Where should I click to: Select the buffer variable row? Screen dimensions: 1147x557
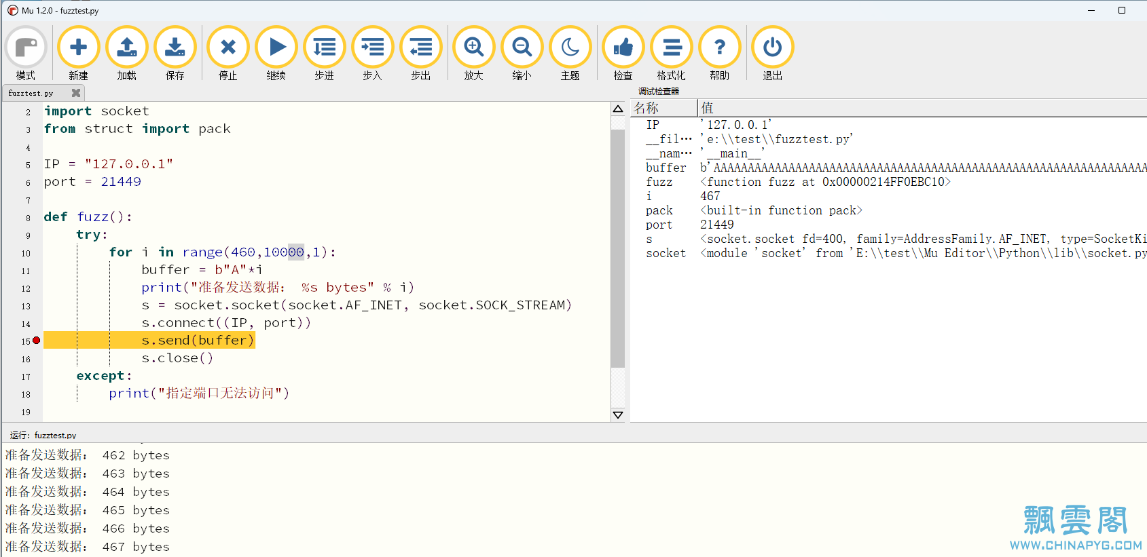[x=888, y=168]
